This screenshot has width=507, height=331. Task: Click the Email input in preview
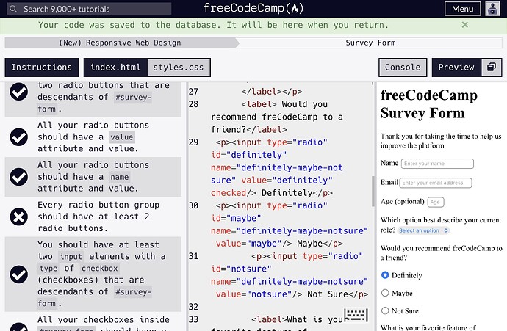[x=436, y=183]
